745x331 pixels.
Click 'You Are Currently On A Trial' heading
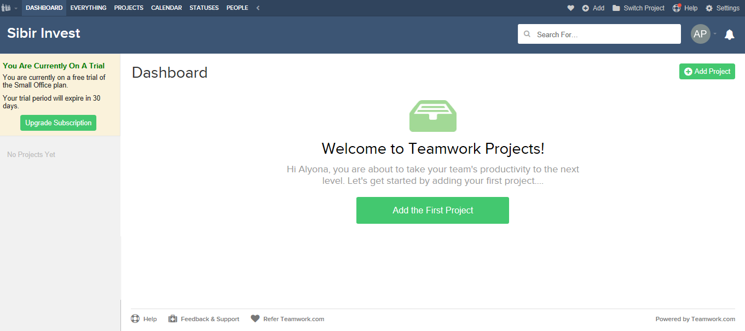click(54, 66)
